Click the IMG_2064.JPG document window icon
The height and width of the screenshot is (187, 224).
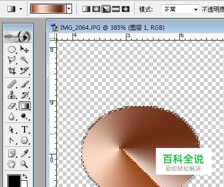coord(54,27)
